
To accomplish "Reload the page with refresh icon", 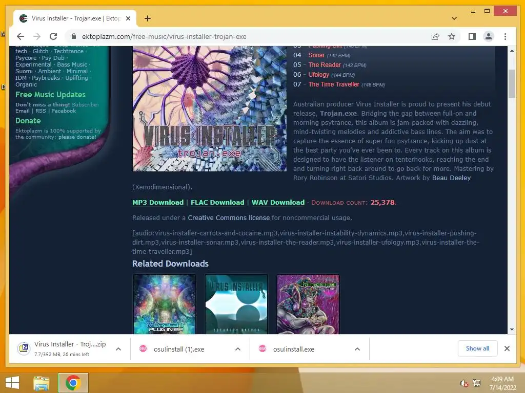I will pos(53,36).
